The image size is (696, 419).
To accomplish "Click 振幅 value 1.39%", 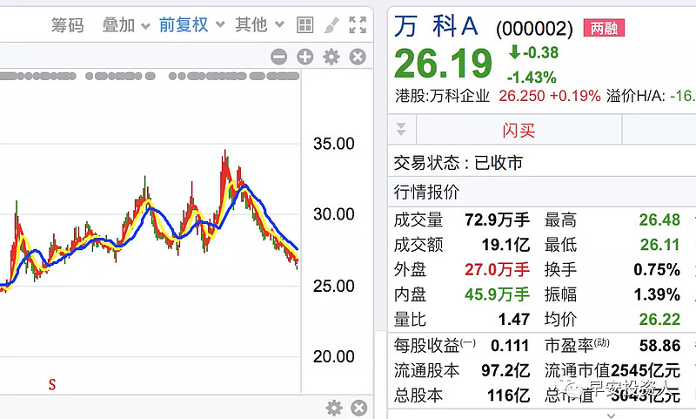I will 657,294.
